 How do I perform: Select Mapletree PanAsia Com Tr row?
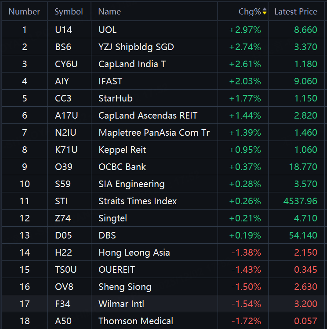coord(154,133)
